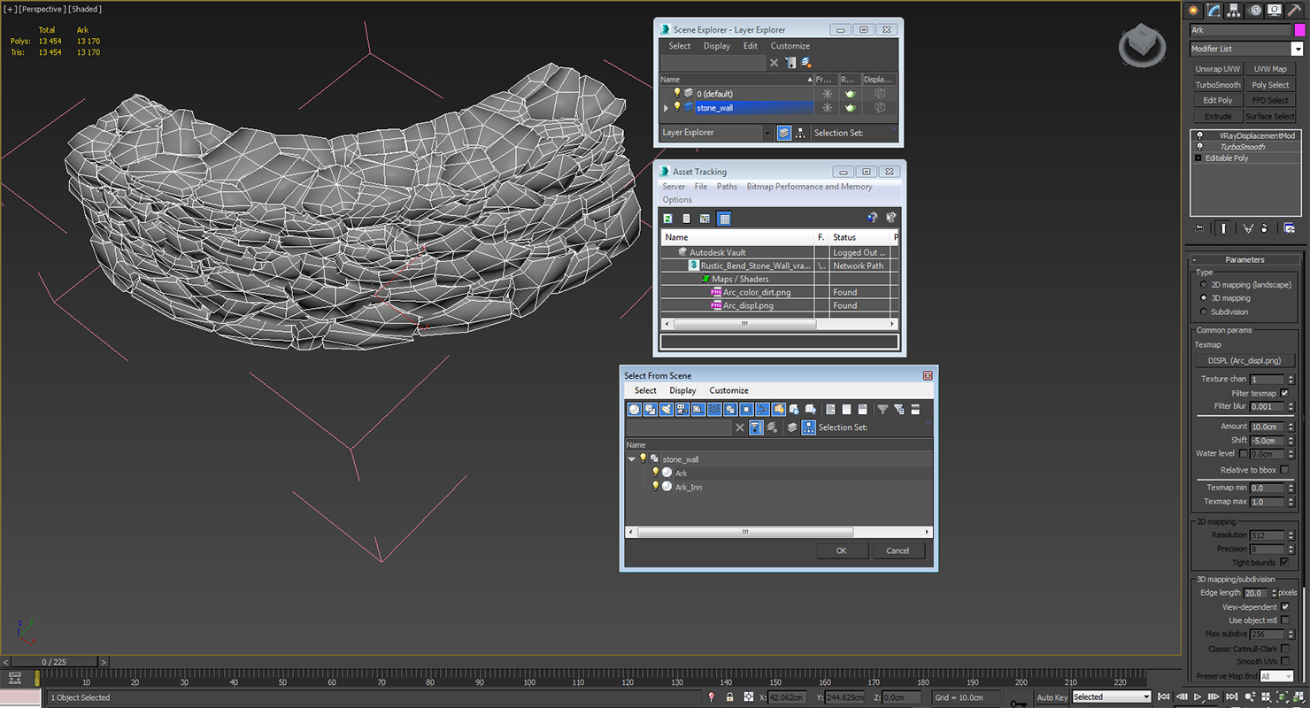Screen dimensions: 1310x708
Task: Click the Unwrap UVW button
Action: click(1218, 69)
